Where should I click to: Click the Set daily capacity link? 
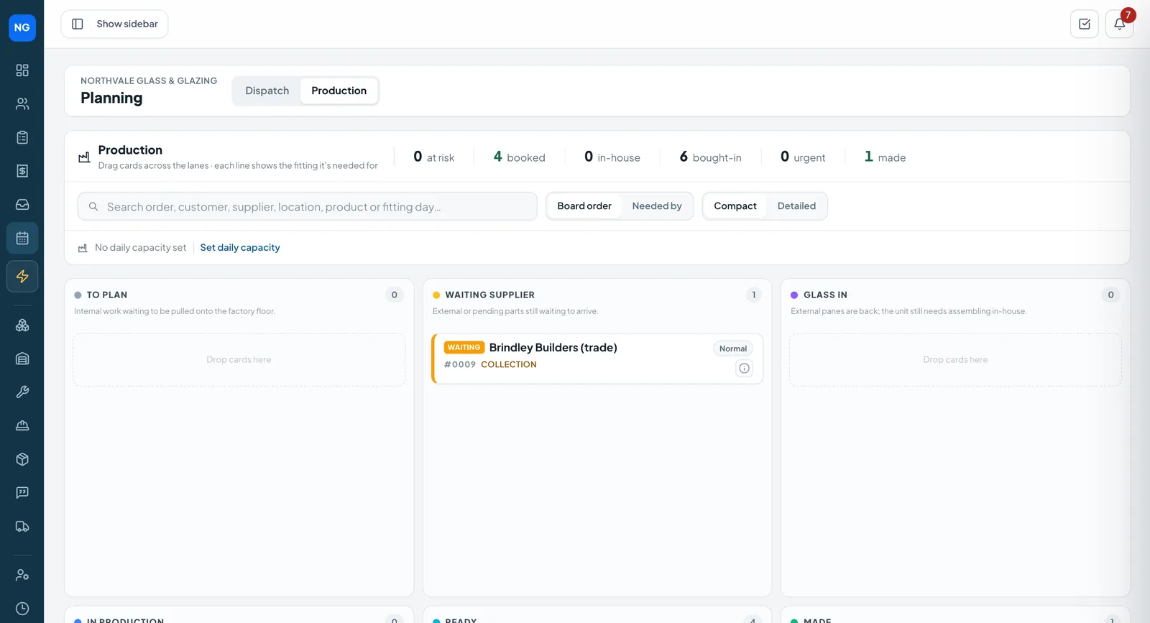240,248
